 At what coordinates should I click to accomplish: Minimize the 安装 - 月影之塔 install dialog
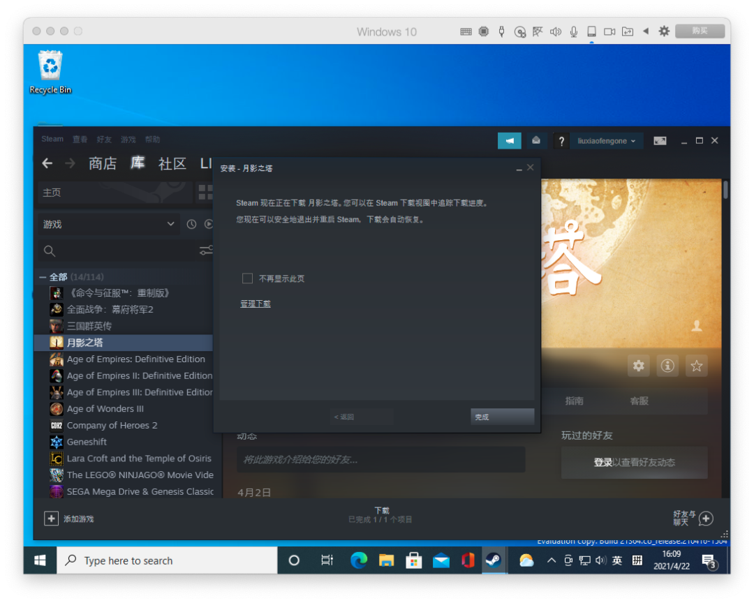click(x=519, y=168)
